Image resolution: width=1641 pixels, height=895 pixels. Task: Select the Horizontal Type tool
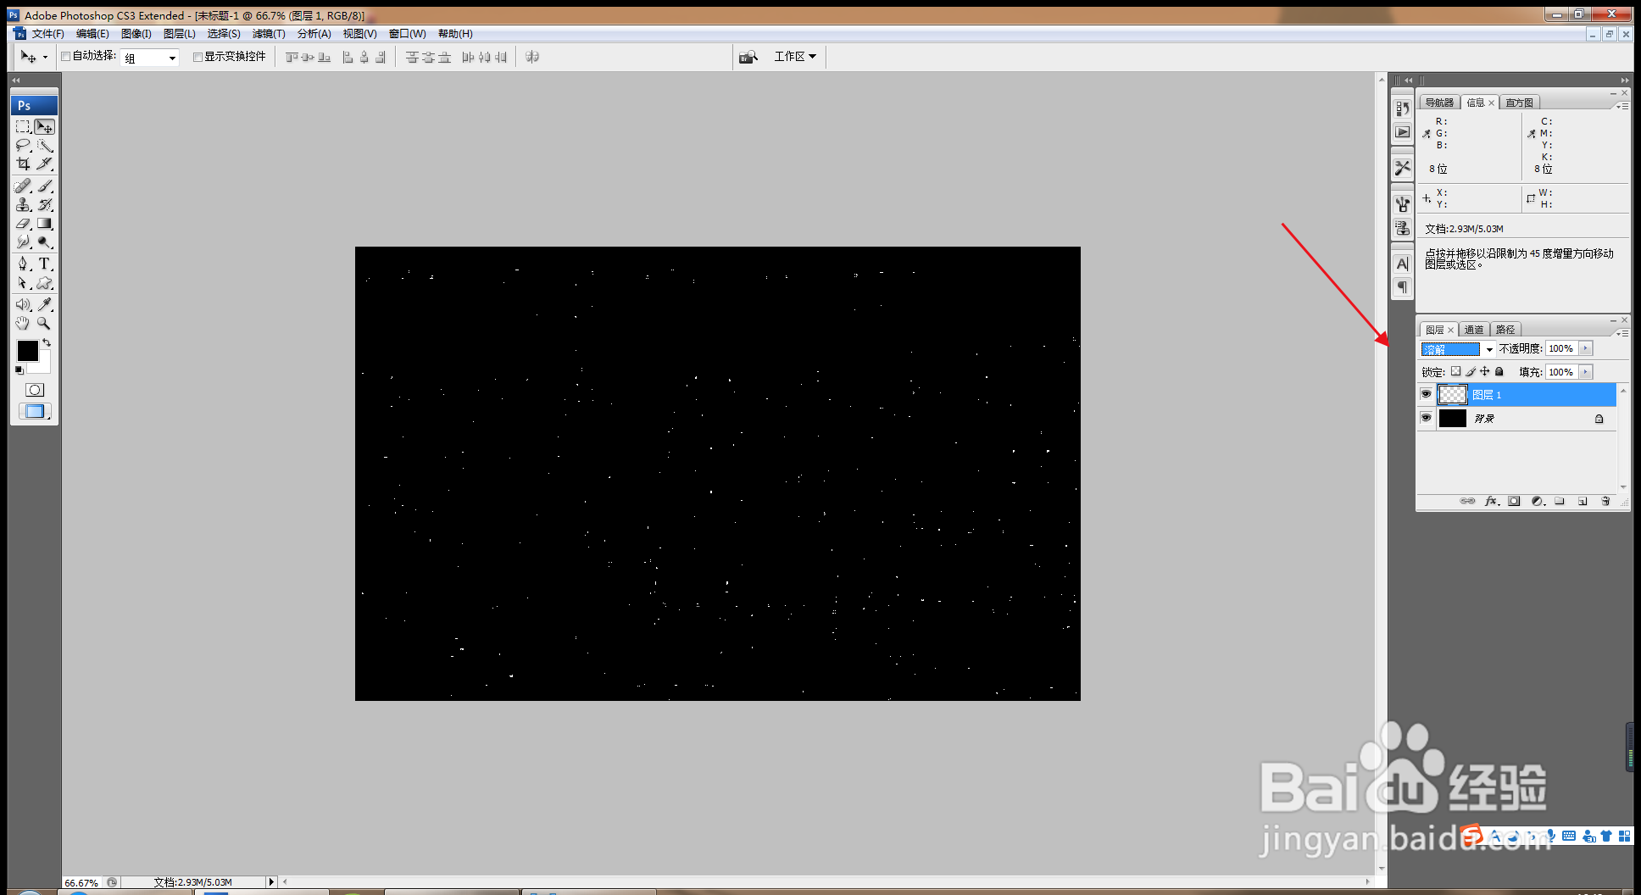point(45,264)
